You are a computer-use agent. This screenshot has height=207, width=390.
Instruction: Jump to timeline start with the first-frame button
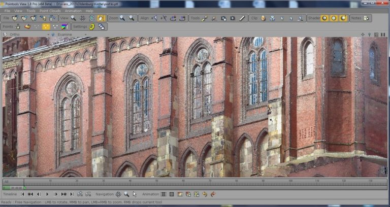click(x=22, y=194)
